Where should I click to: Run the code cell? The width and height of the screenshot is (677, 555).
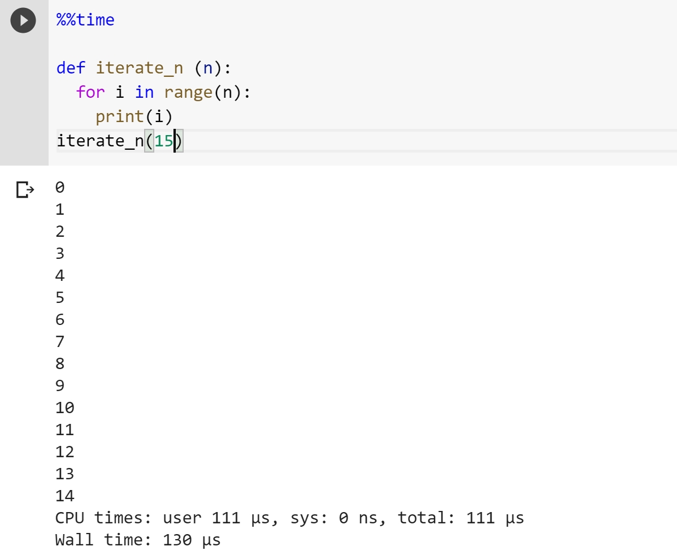tap(23, 21)
